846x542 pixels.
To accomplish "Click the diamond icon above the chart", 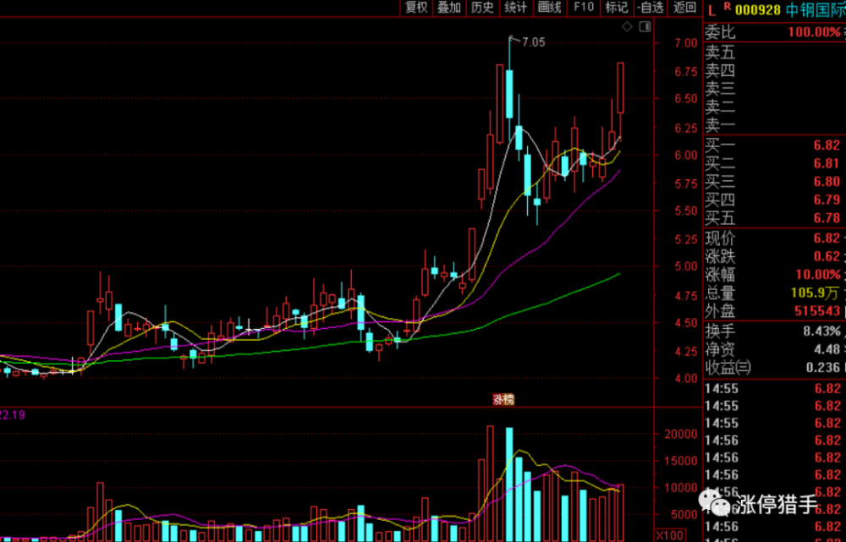I will click(627, 27).
